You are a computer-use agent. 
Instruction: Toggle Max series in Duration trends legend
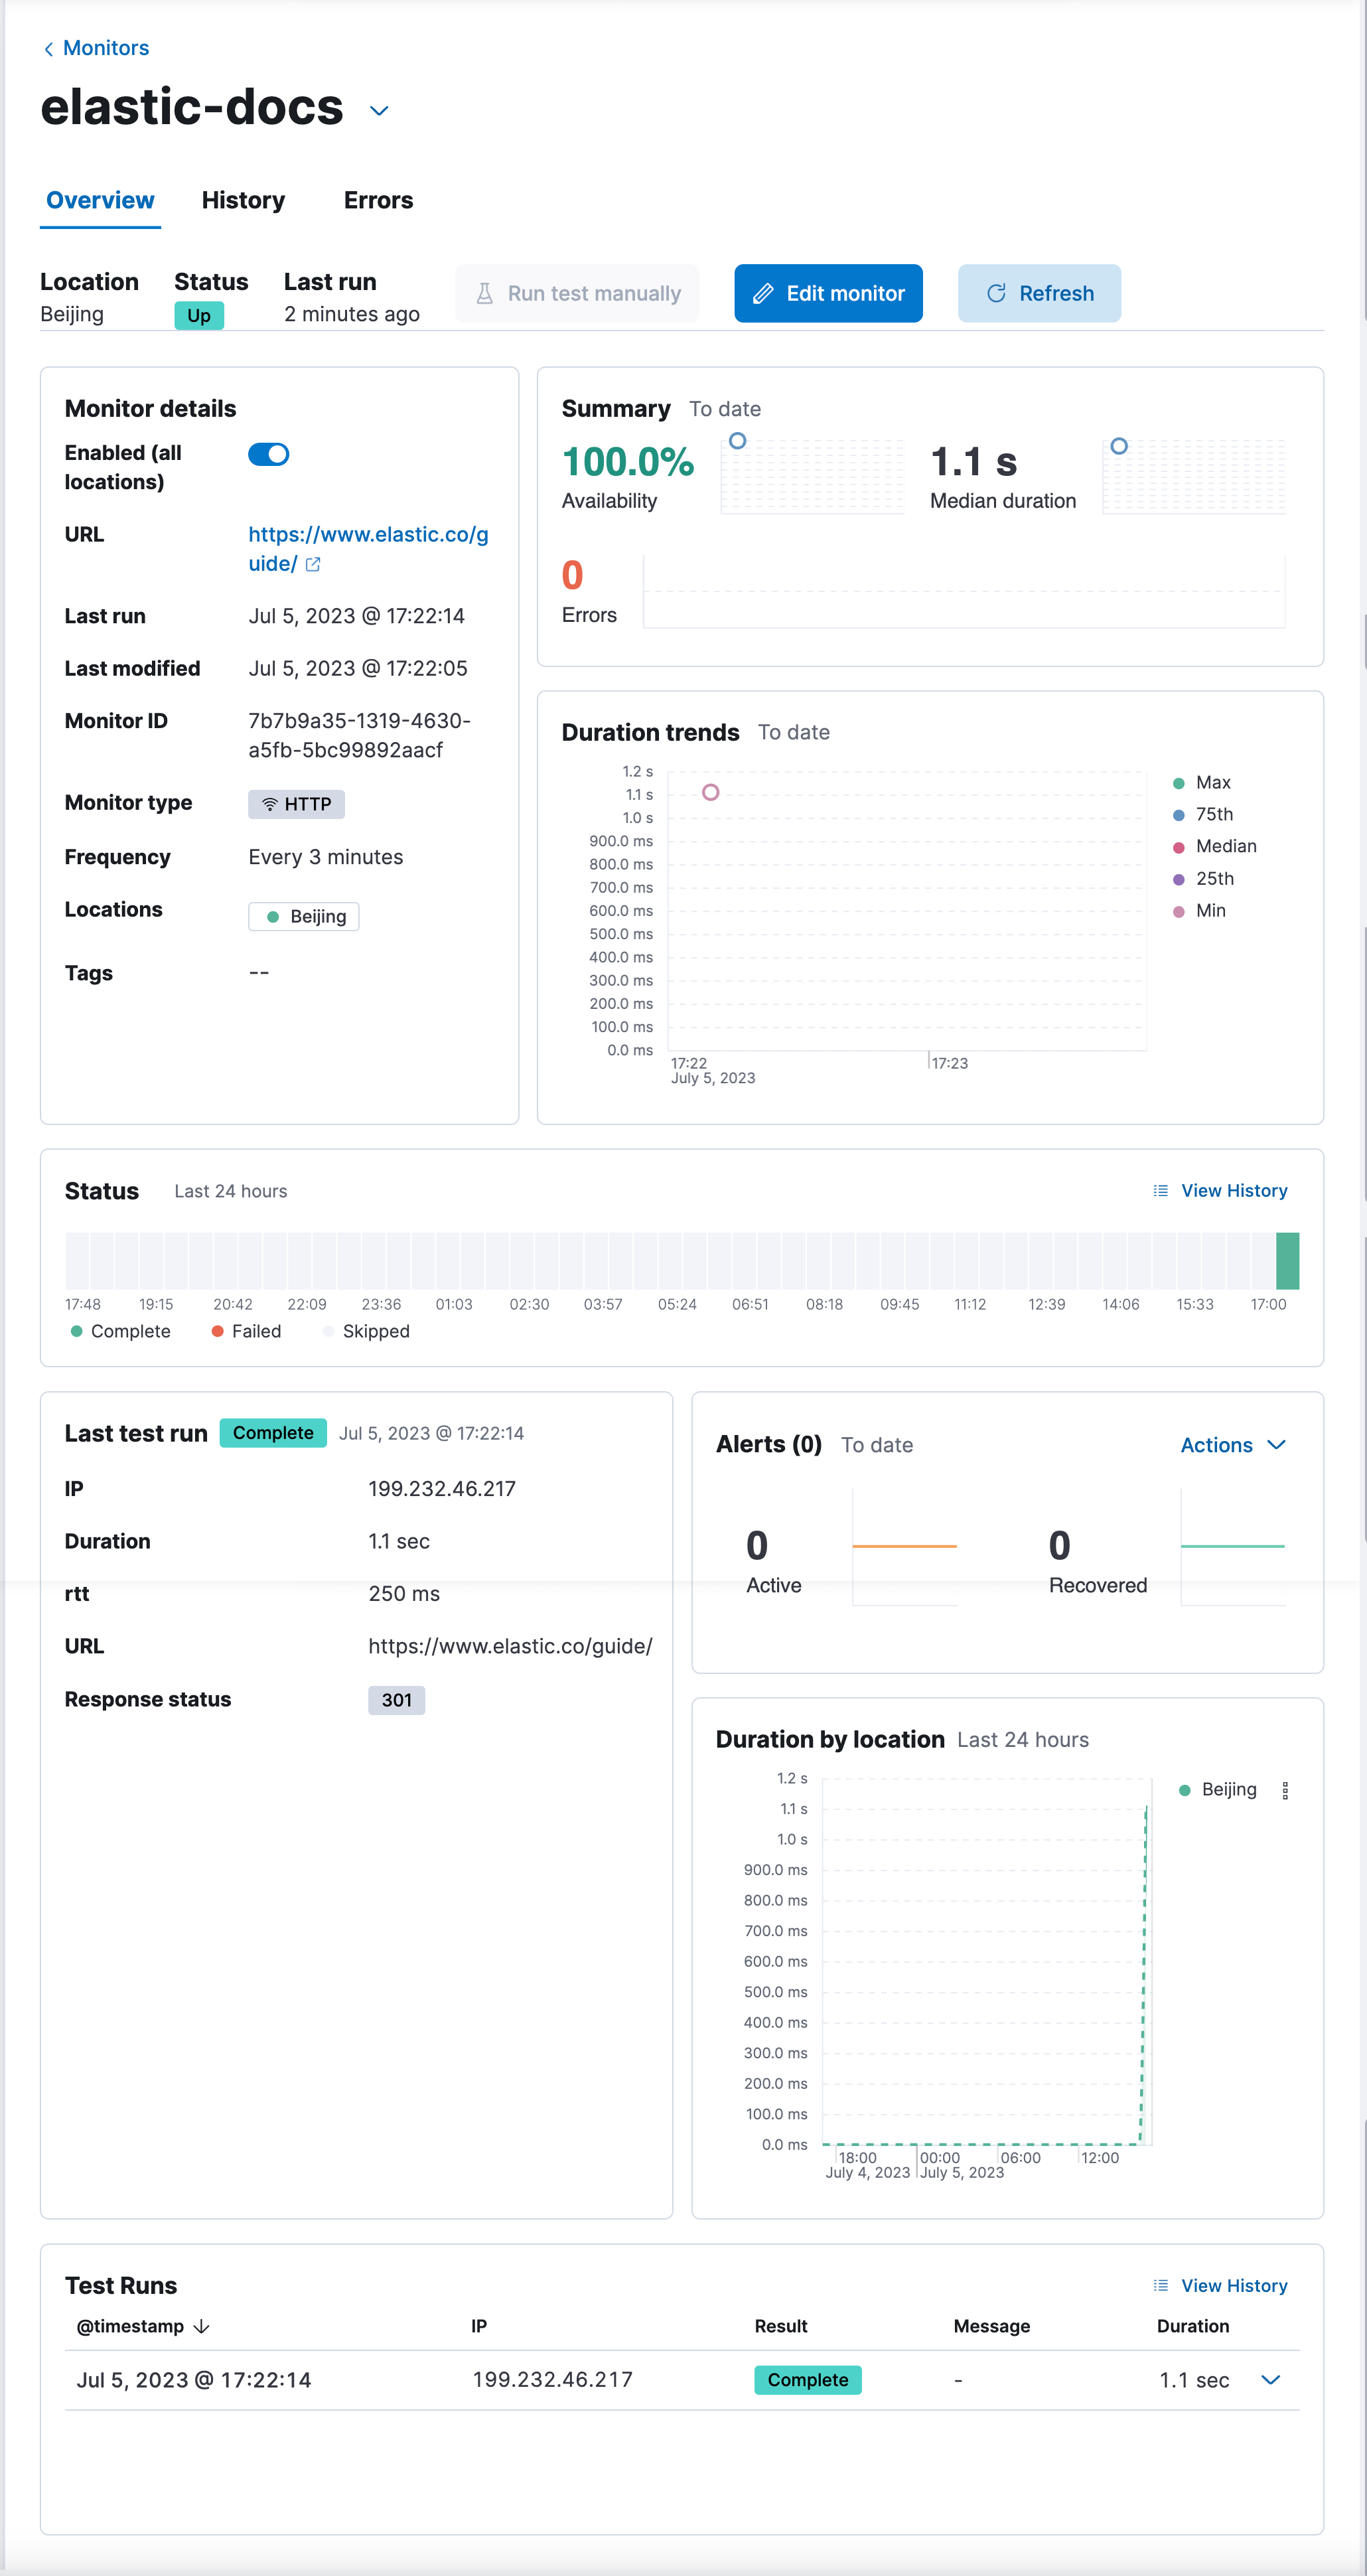click(x=1212, y=782)
